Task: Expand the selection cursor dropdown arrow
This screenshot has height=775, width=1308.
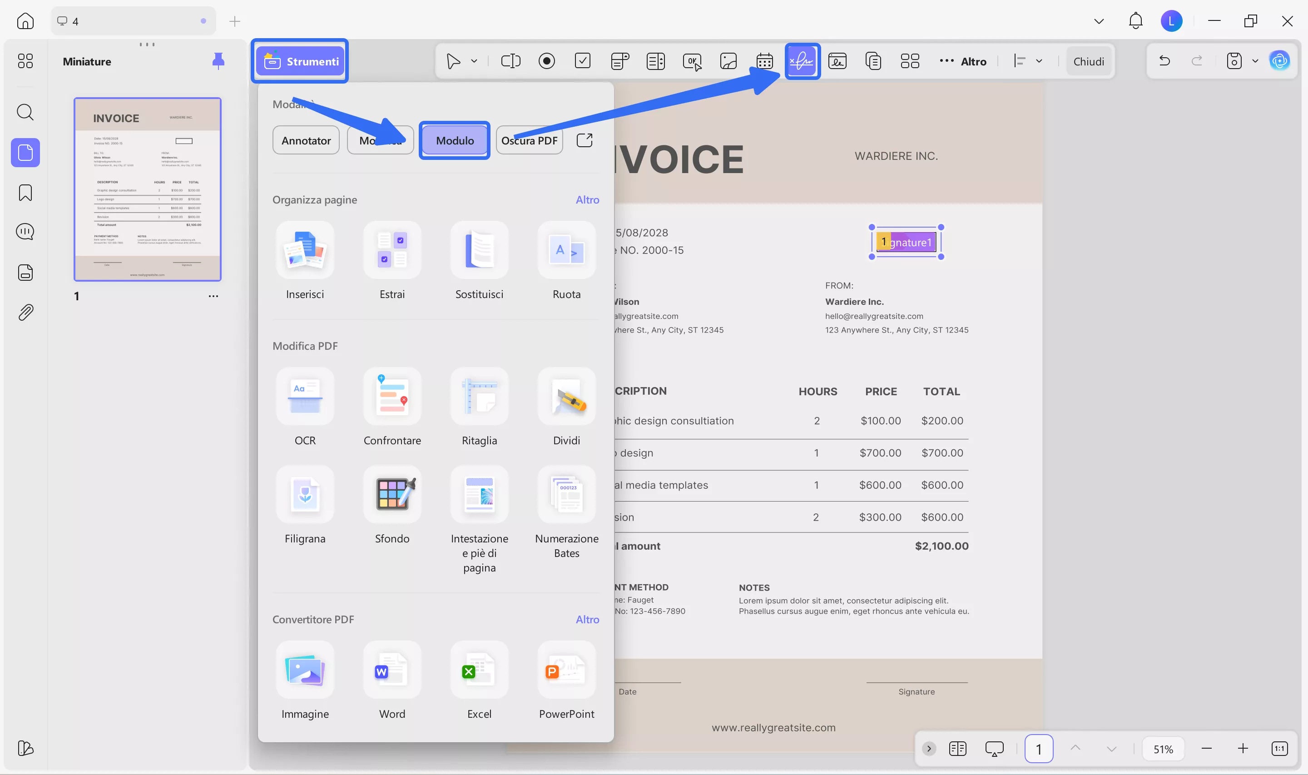Action: click(x=474, y=61)
